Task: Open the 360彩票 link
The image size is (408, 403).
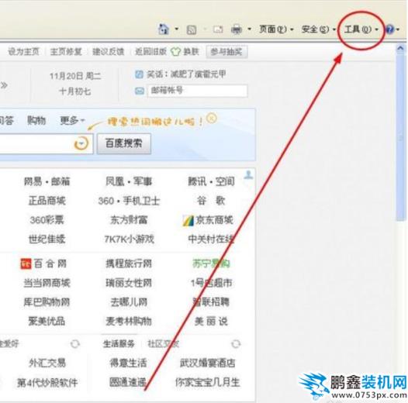Action: pyautogui.click(x=47, y=220)
